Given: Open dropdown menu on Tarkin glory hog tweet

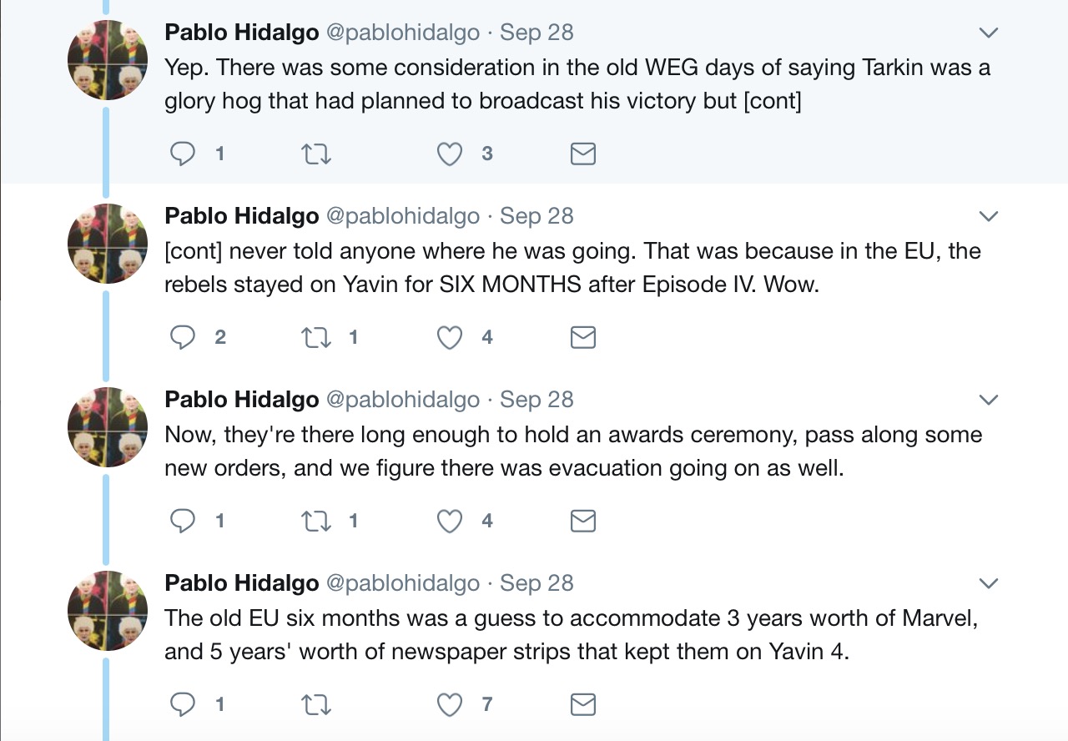Looking at the screenshot, I should point(988,33).
